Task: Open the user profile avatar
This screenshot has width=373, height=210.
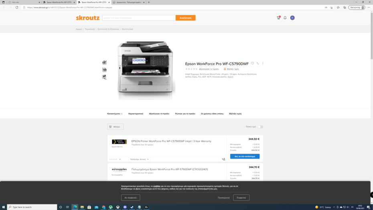Action: click(x=292, y=18)
